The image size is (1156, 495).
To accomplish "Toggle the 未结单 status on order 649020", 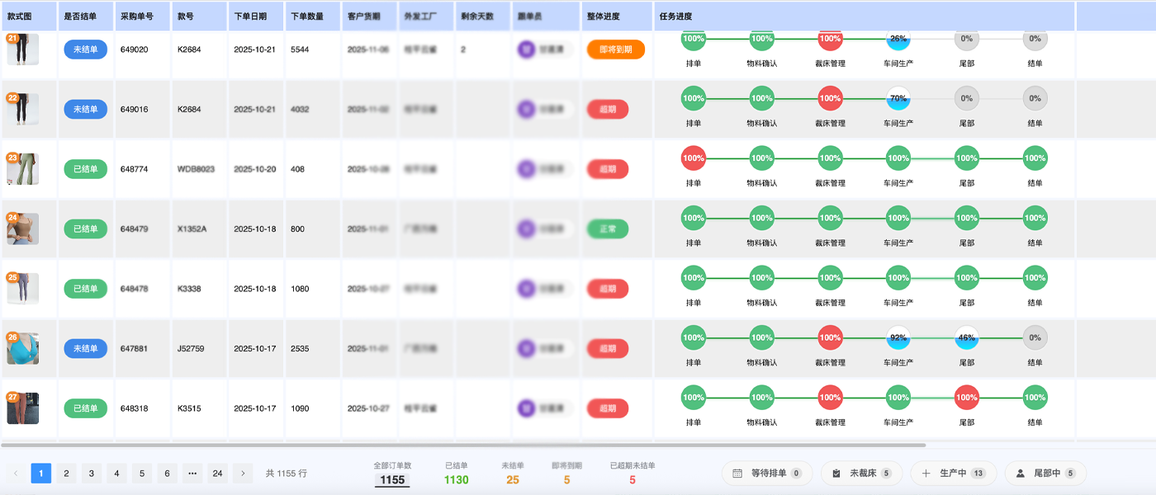I will tap(85, 49).
